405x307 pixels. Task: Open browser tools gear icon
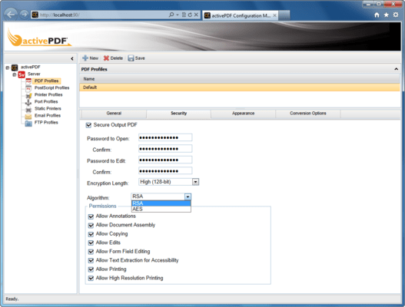point(396,15)
